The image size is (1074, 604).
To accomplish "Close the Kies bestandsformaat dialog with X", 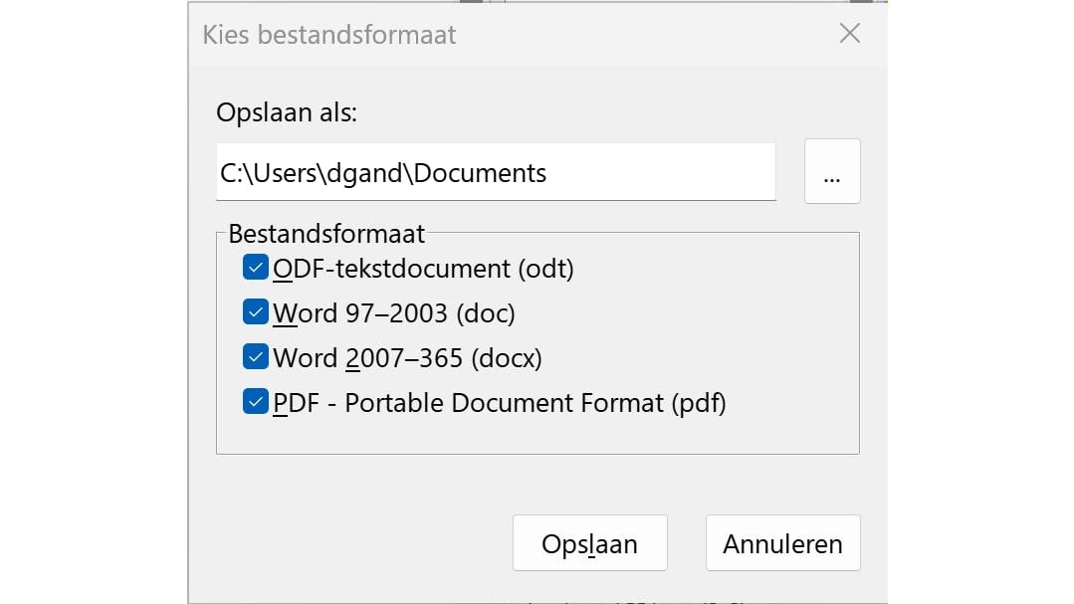I will (849, 34).
